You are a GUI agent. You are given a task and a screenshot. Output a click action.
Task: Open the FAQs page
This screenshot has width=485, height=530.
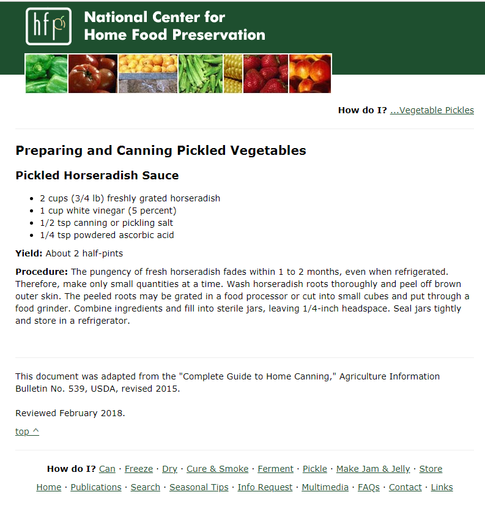pyautogui.click(x=368, y=487)
